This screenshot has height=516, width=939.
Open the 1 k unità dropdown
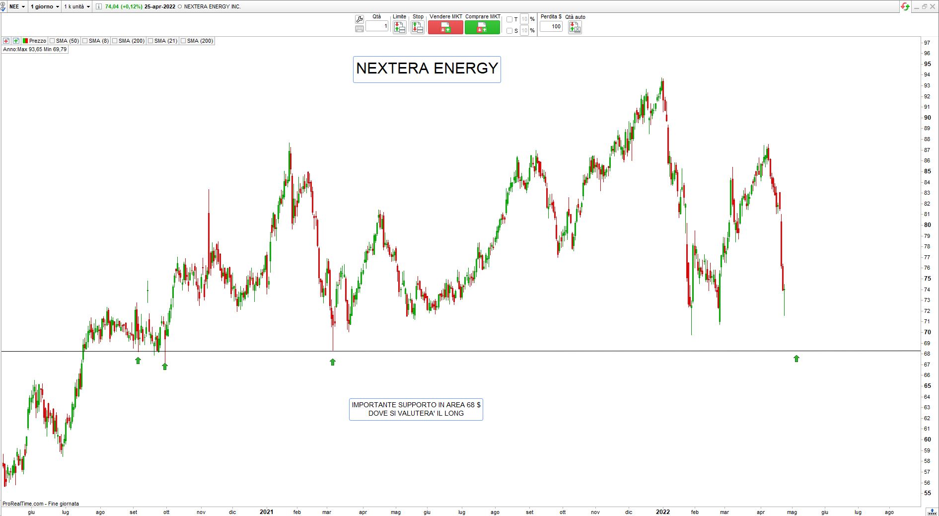coord(77,6)
